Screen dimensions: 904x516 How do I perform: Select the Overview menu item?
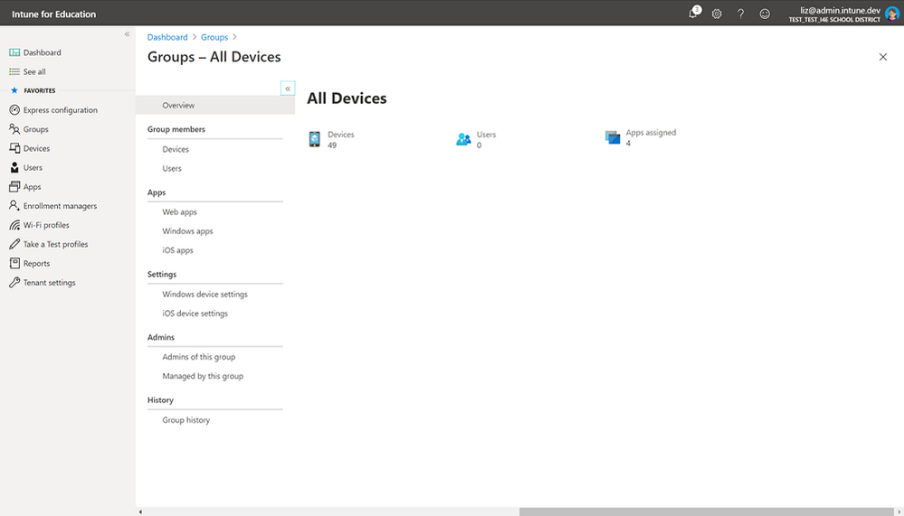[215, 106]
